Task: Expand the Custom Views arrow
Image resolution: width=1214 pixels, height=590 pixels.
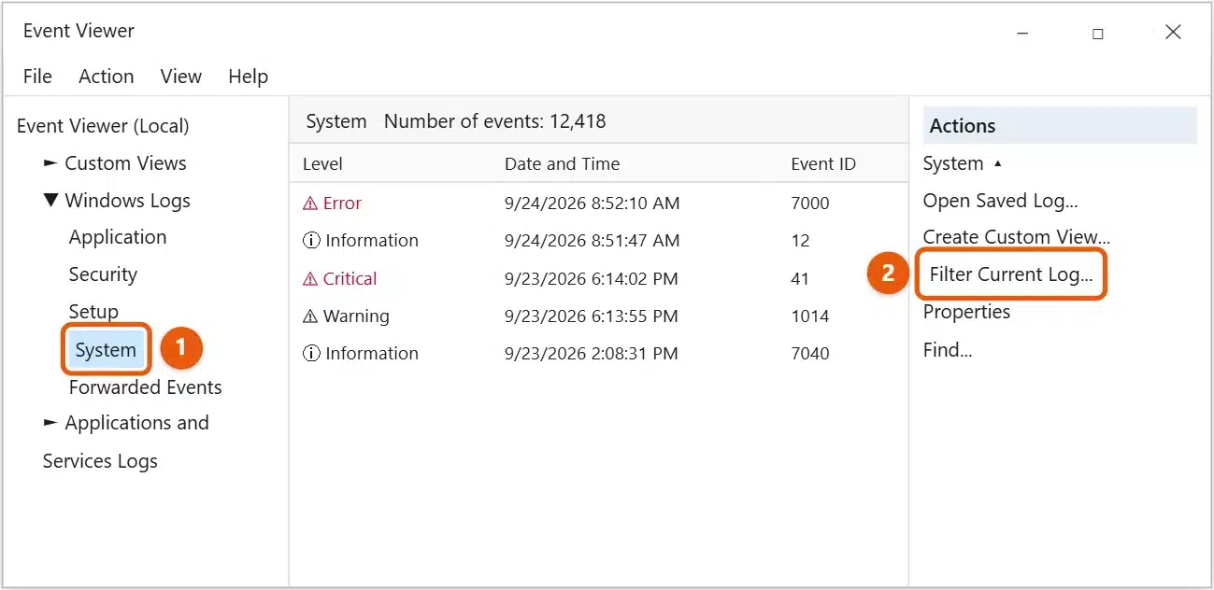Action: (50, 163)
